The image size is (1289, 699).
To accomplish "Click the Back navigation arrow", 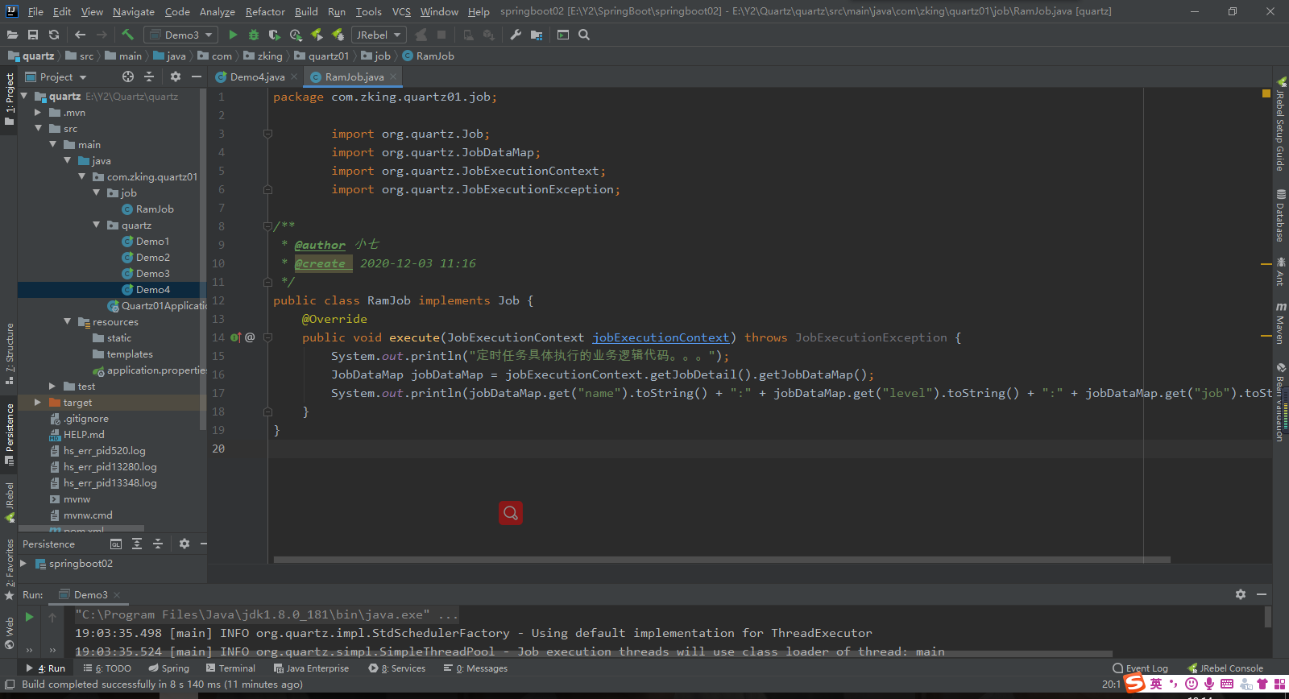I will 80,35.
